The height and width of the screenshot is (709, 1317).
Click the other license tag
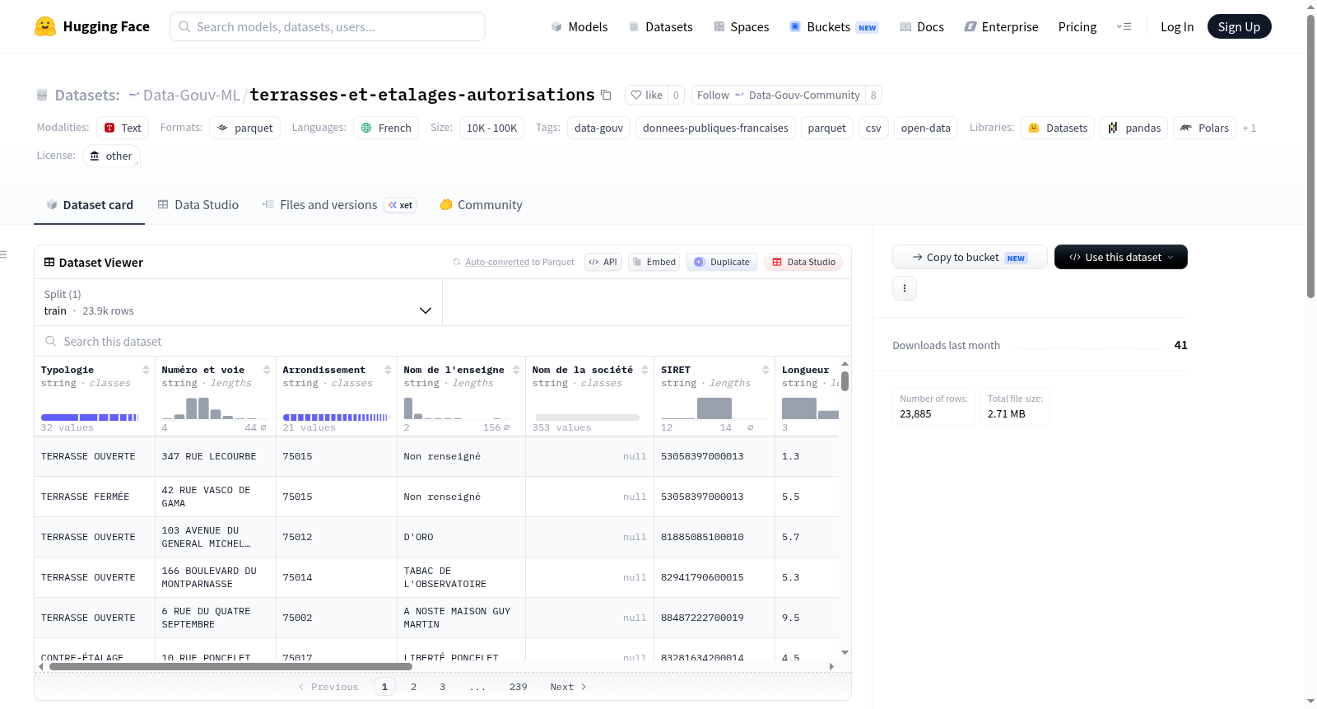tap(111, 156)
